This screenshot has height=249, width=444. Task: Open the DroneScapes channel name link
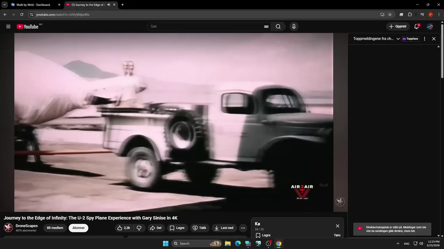point(27,226)
